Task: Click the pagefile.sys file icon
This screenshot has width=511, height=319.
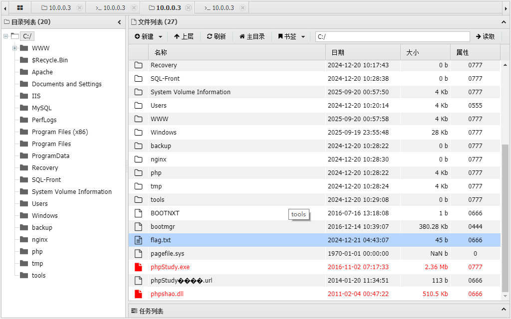Action: [x=139, y=254]
